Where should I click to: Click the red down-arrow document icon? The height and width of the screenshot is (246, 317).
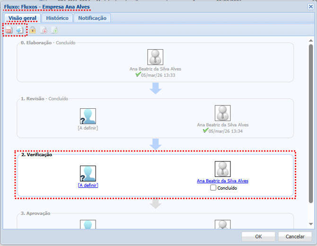tap(44, 30)
